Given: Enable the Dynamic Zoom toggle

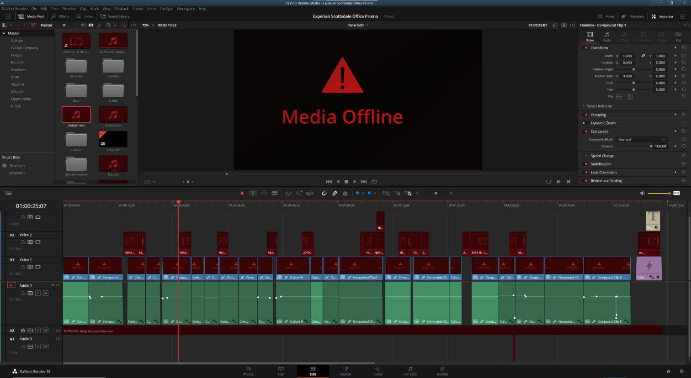Looking at the screenshot, I should click(x=584, y=123).
